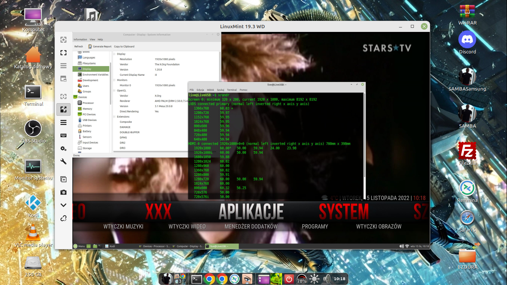Toggle the scaled mode button in Remmina sidebar

63,109
